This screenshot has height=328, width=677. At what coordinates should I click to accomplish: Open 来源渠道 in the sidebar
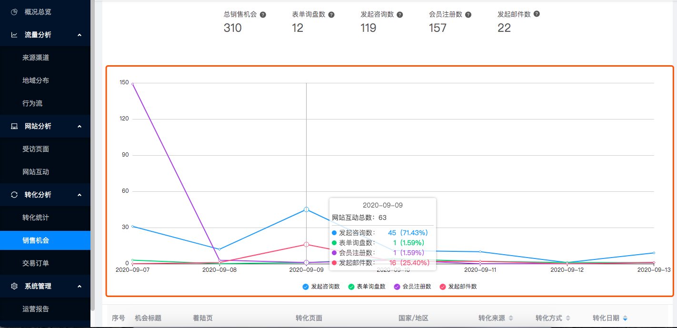pyautogui.click(x=36, y=58)
